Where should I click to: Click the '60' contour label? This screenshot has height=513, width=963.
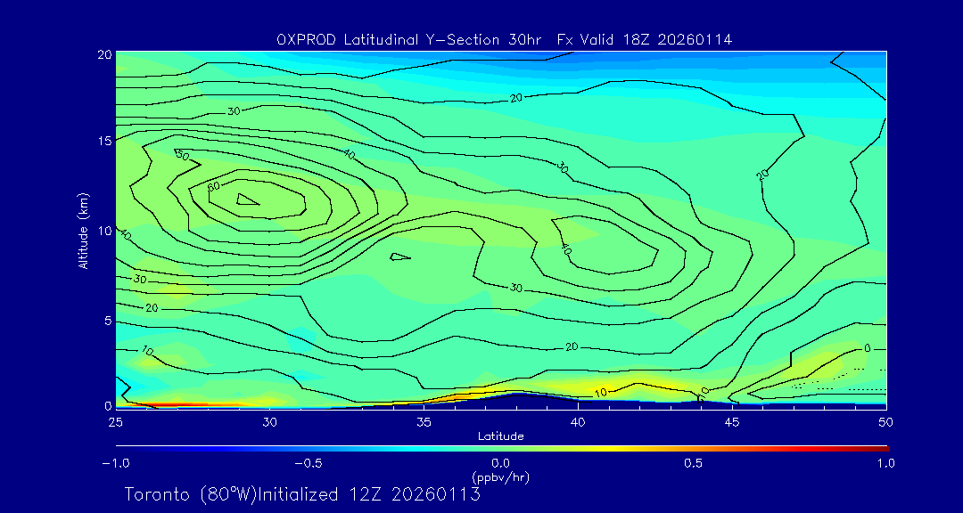click(214, 186)
